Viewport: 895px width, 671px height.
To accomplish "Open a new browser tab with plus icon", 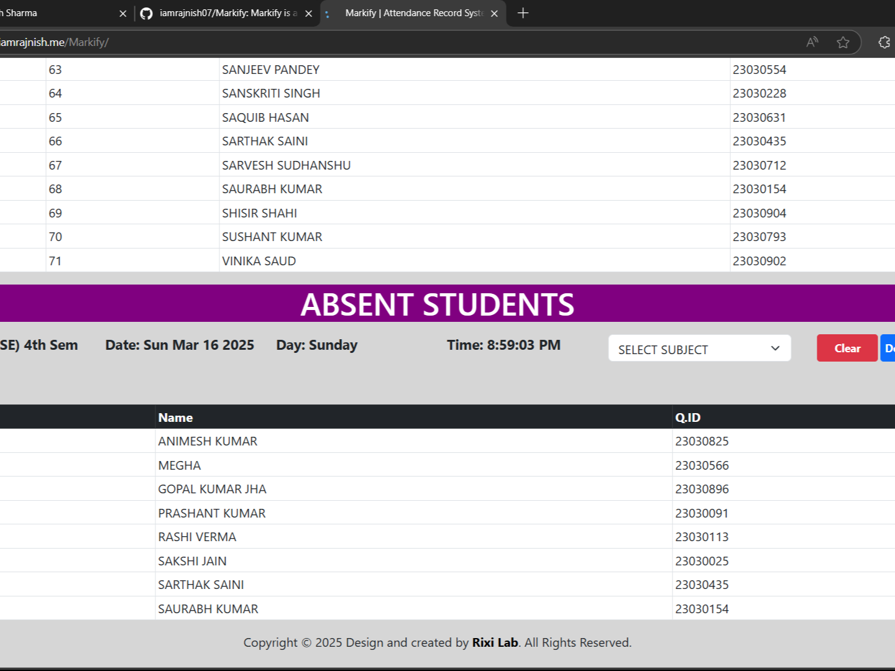I will 523,13.
